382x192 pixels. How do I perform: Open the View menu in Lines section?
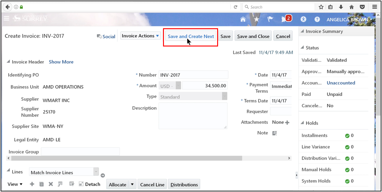15,184
